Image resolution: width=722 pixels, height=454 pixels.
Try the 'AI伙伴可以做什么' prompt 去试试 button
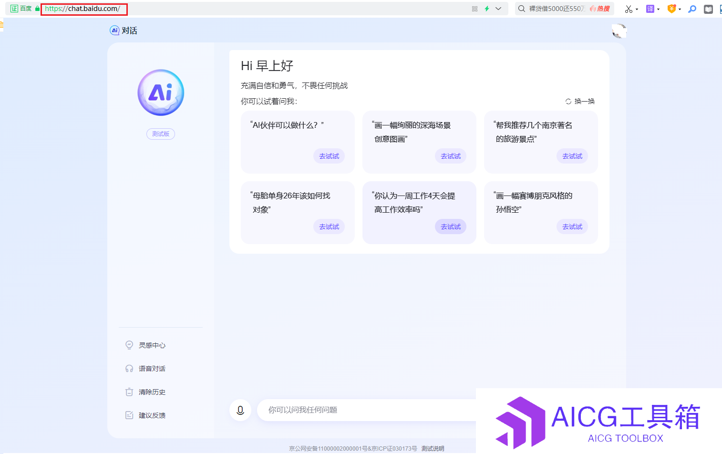[329, 156]
